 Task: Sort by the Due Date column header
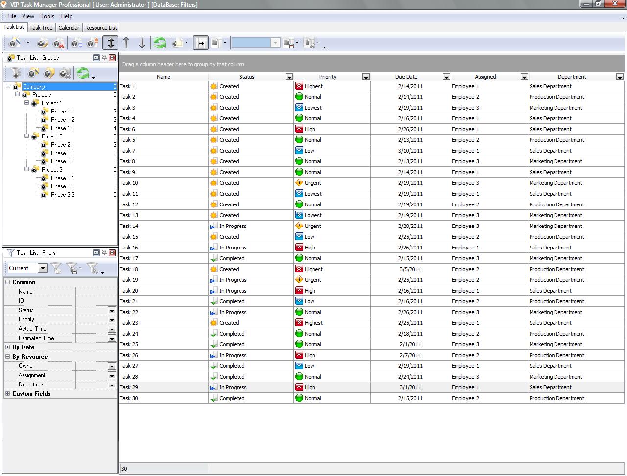click(x=406, y=77)
